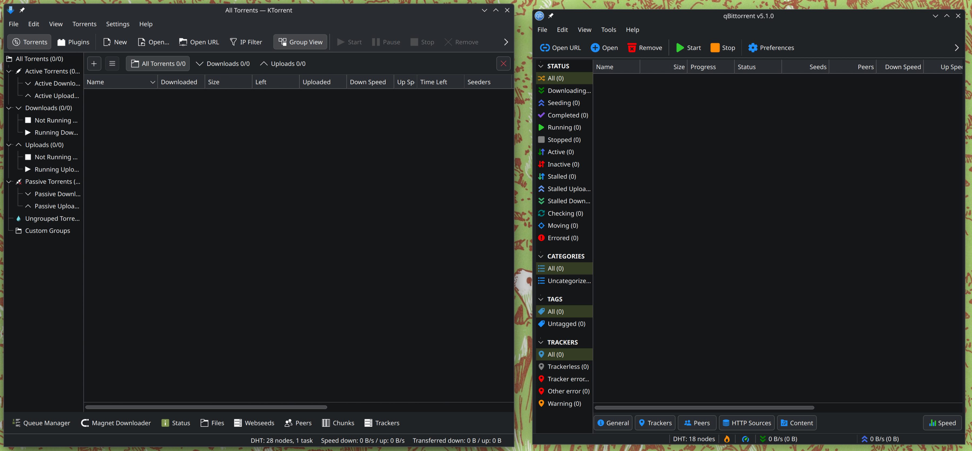Image resolution: width=972 pixels, height=451 pixels.
Task: Open the Trackers tab in qBittorrent
Action: [x=655, y=423]
